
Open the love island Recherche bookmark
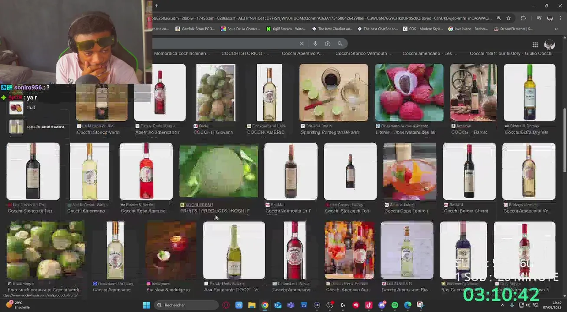click(468, 29)
